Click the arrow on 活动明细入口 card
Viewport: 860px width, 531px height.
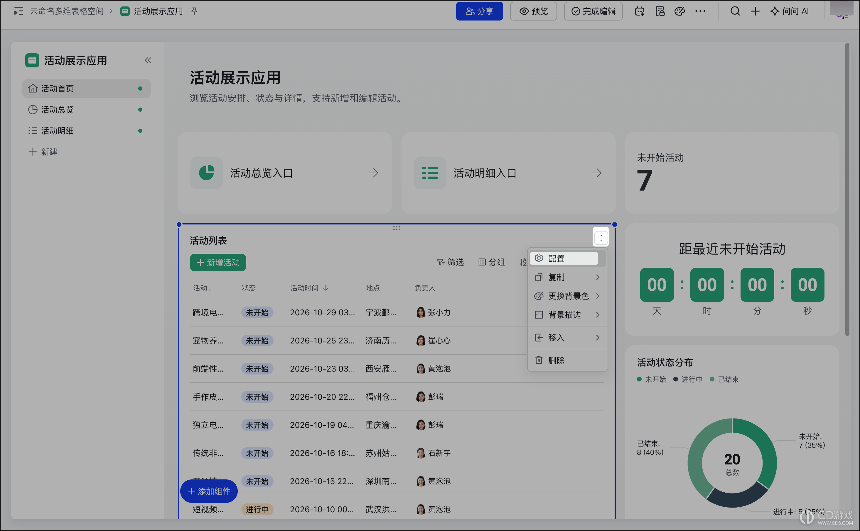[596, 173]
